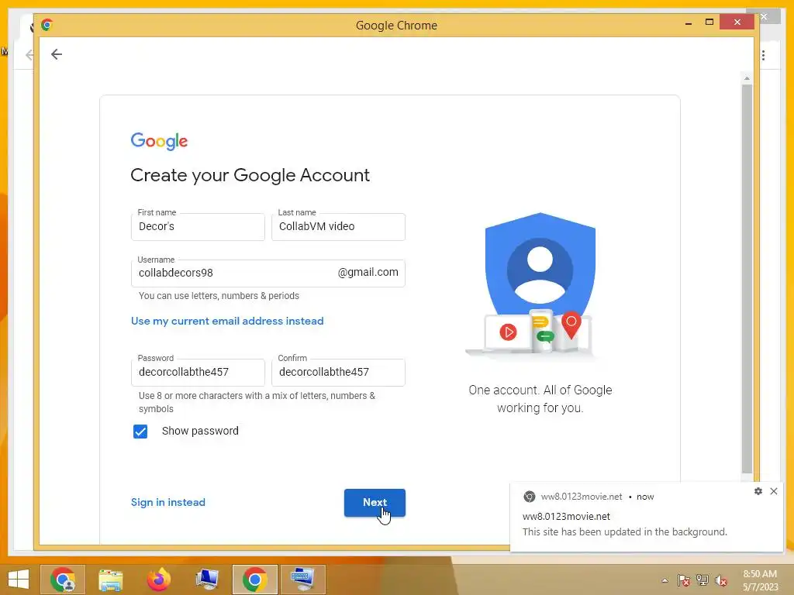Click the account shield illustration
Image resolution: width=794 pixels, height=595 pixels.
coord(540,264)
